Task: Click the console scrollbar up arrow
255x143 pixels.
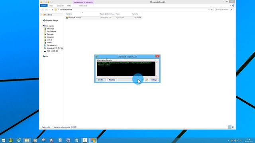Action: tap(157, 63)
